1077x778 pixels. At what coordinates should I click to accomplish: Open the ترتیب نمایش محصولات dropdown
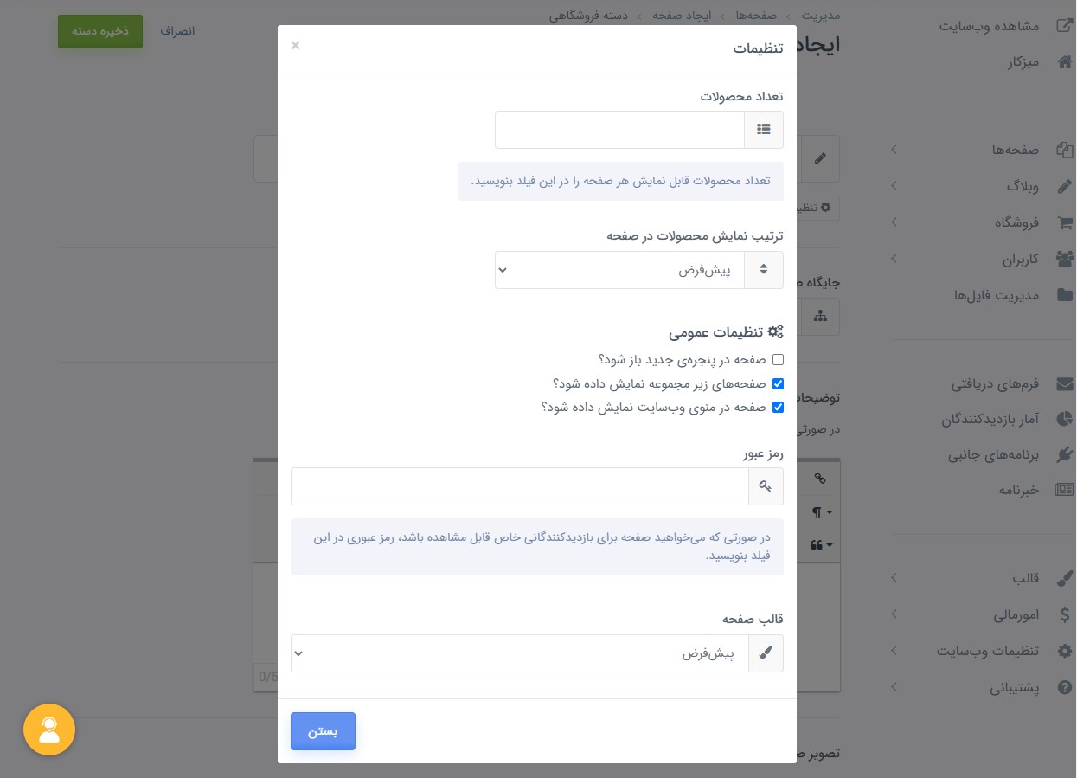619,270
